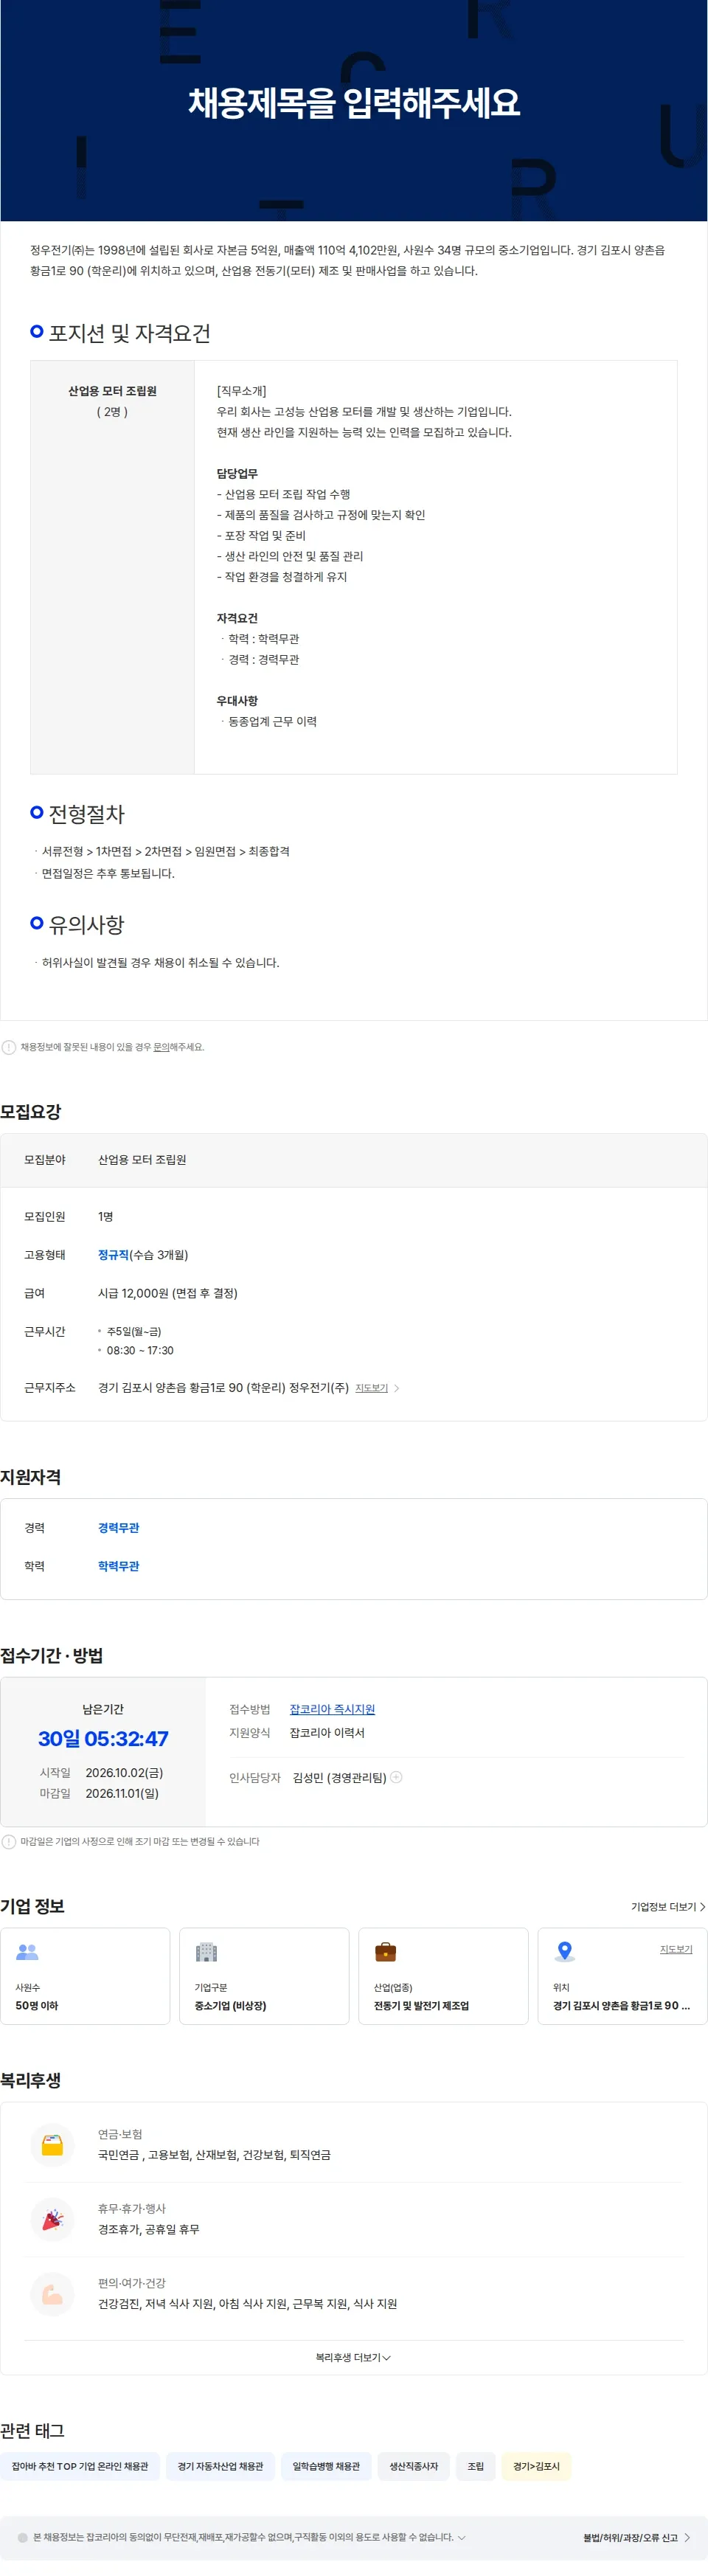Click 정규직 employment type text
This screenshot has height=2576, width=708.
pyautogui.click(x=113, y=1254)
